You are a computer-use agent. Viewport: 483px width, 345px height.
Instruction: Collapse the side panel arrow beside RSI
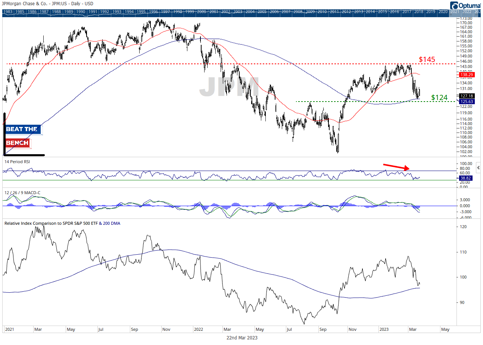pos(479,168)
